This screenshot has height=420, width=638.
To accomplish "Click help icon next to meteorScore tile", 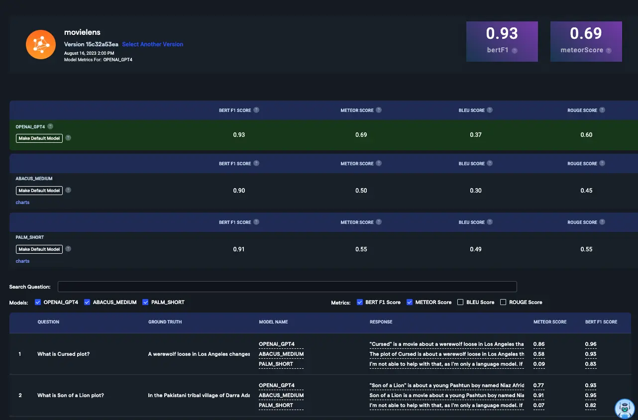I will (609, 50).
